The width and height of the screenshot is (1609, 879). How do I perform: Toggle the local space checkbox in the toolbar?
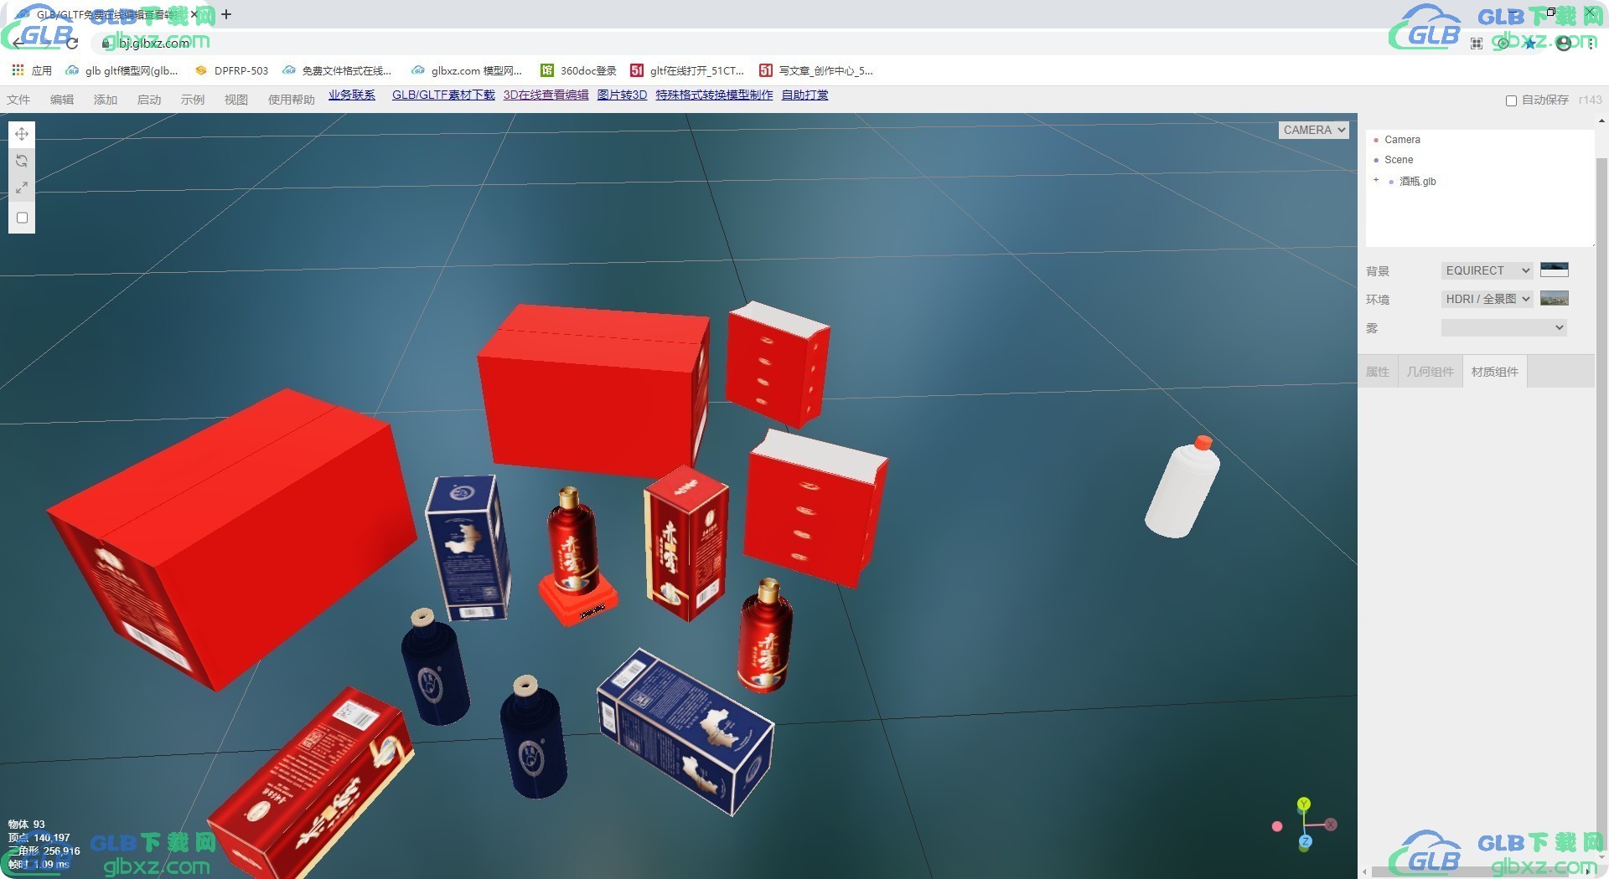coord(23,218)
